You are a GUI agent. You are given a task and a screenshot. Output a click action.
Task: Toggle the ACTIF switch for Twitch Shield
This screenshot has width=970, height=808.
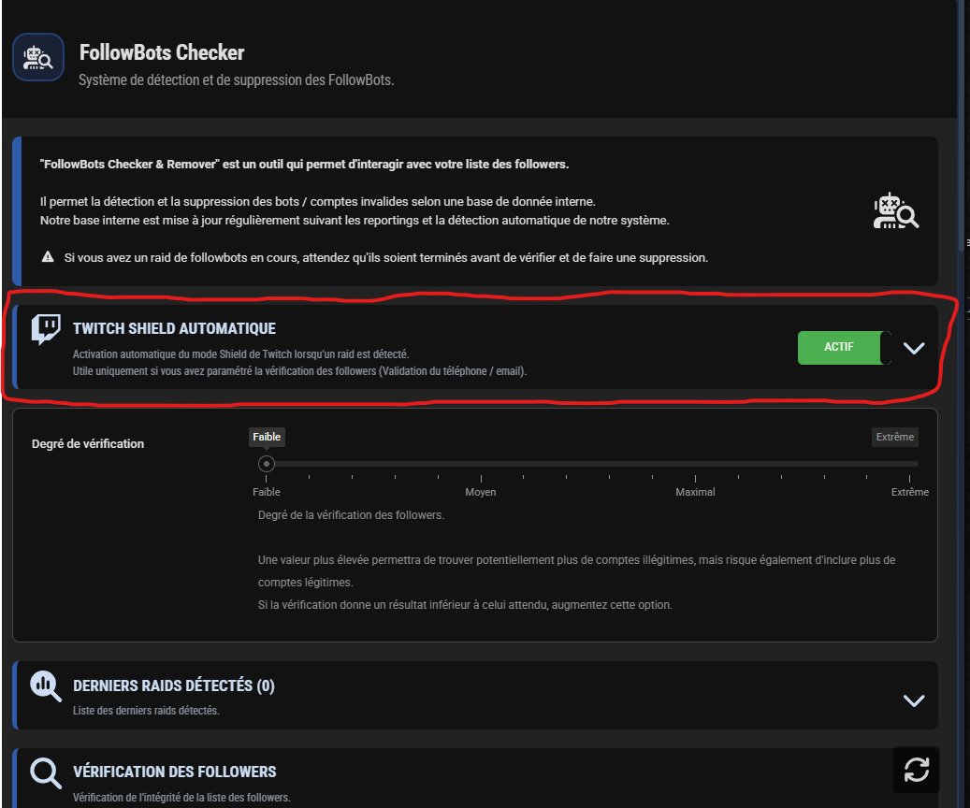[845, 347]
